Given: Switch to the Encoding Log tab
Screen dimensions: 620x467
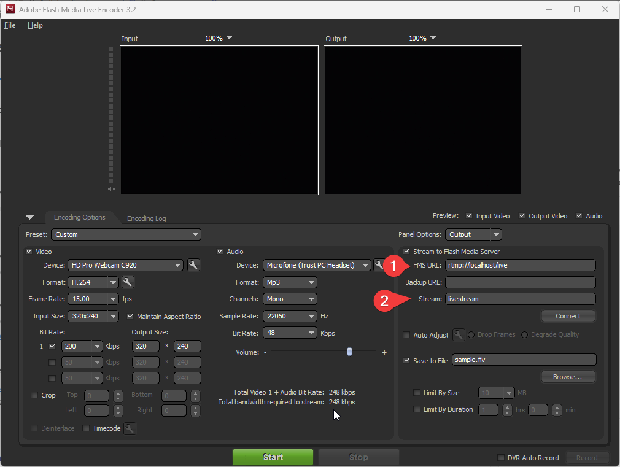Looking at the screenshot, I should 146,218.
